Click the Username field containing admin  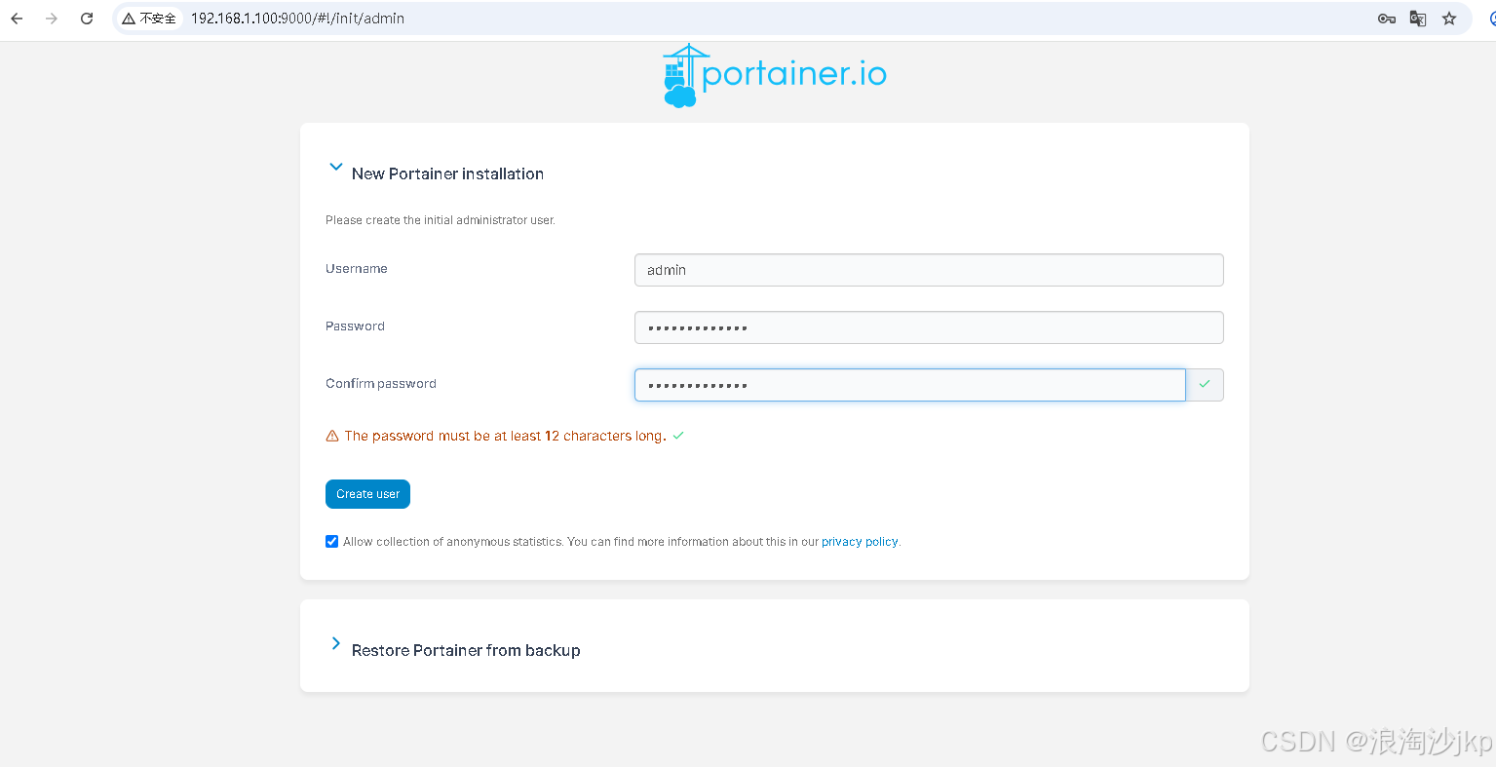pyautogui.click(x=929, y=270)
